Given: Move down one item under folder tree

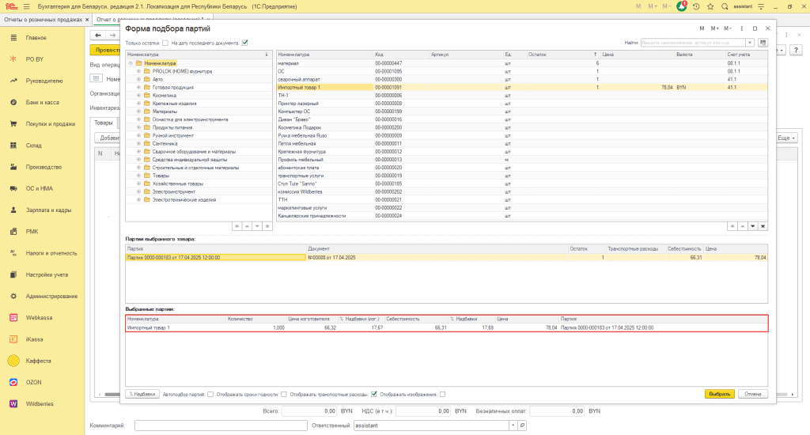Looking at the screenshot, I should [257, 226].
